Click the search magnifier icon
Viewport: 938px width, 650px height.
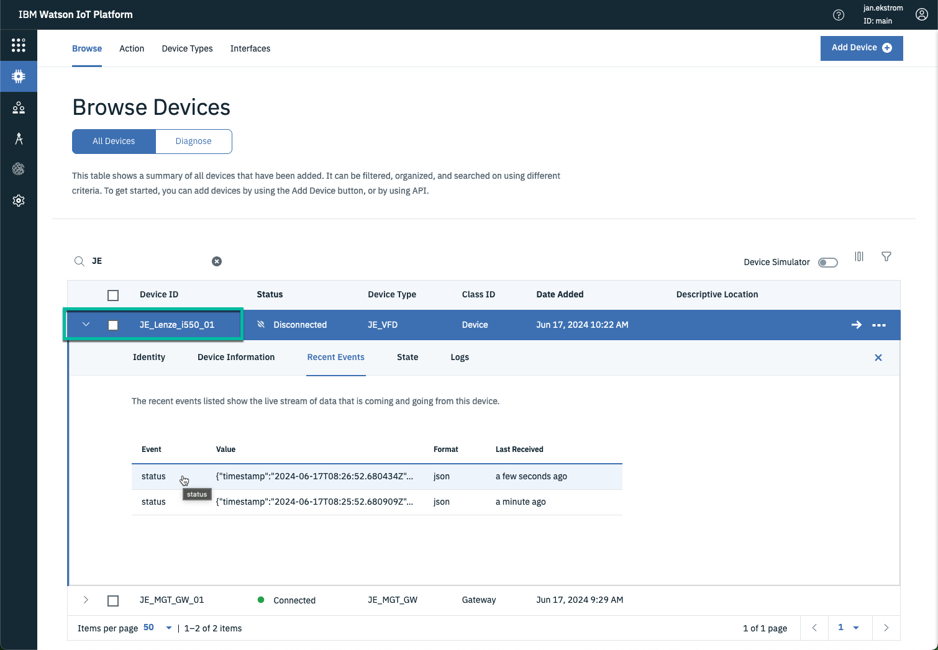click(80, 261)
